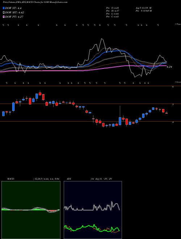Image resolution: width=181 pixels, height=239 pixels.
Task: Click ADX parameters '(14 day) 6, +29, -29'
Action: [x=101, y=179]
